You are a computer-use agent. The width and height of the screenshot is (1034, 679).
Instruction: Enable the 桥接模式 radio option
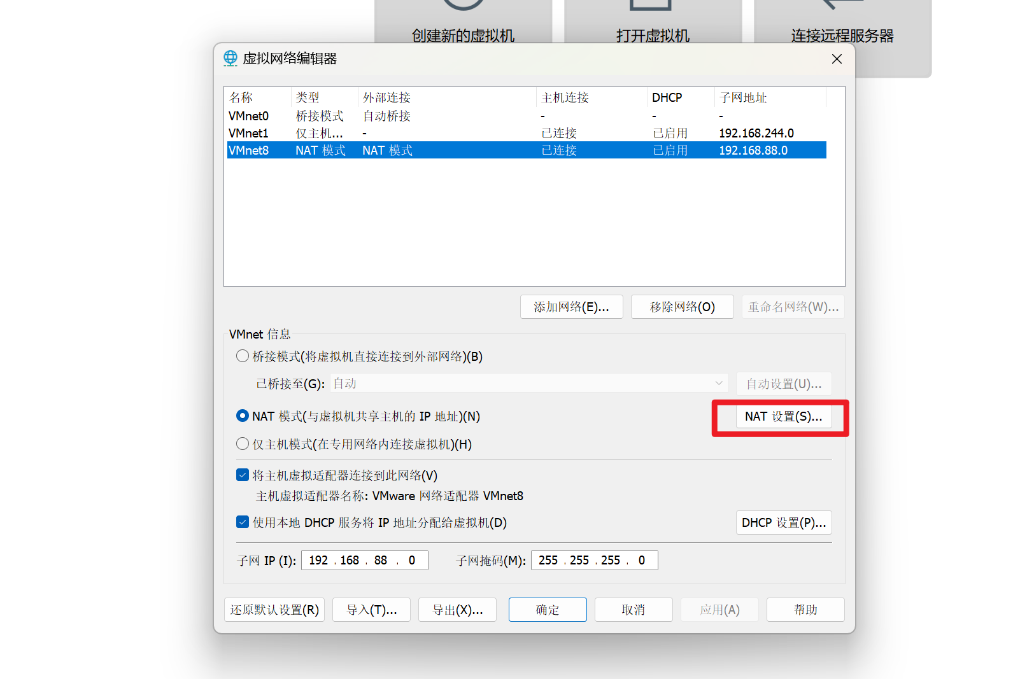coord(243,356)
